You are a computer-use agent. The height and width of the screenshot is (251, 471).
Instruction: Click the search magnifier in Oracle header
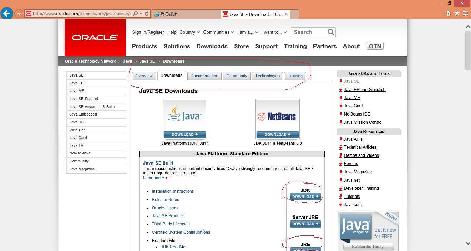pyautogui.click(x=331, y=32)
